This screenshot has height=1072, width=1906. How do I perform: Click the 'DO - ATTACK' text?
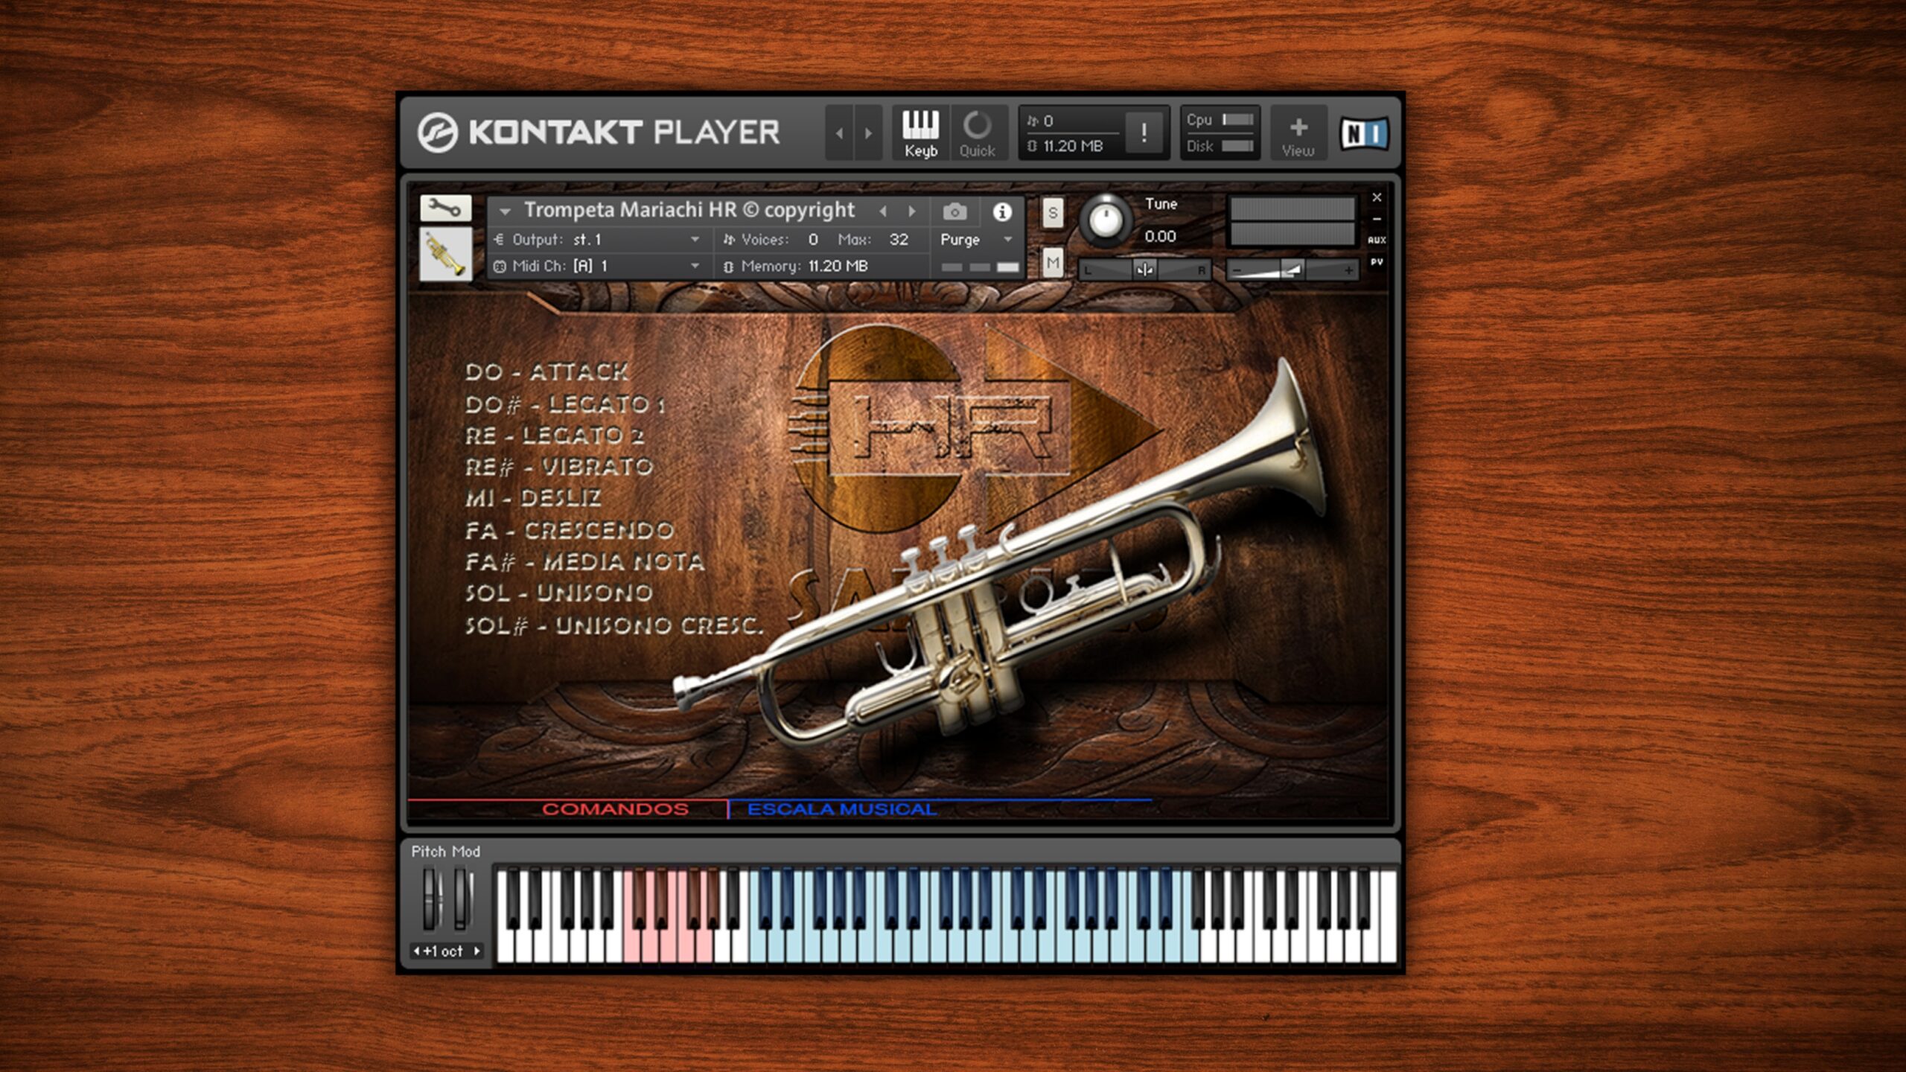coord(547,371)
